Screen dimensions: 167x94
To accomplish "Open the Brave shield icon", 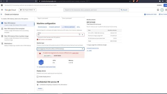I will click(x=134, y=1).
